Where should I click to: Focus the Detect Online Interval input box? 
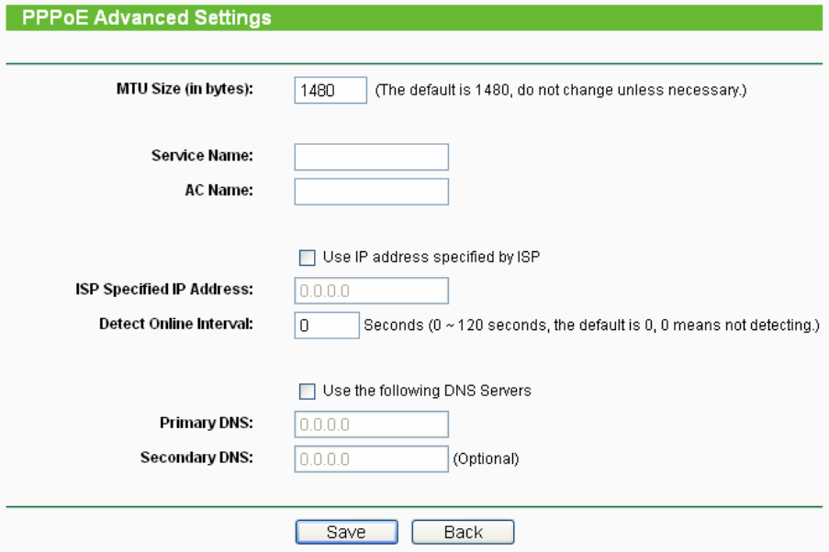tap(327, 326)
